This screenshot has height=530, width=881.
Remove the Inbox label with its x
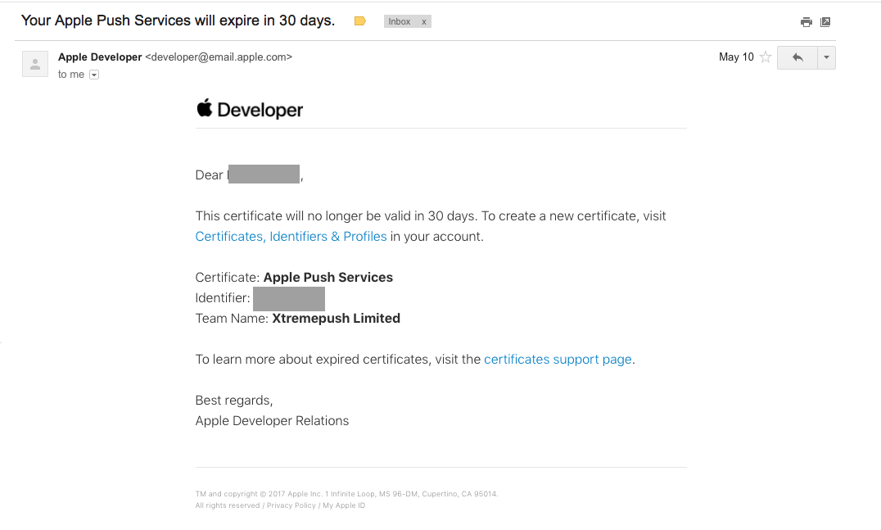pos(423,22)
